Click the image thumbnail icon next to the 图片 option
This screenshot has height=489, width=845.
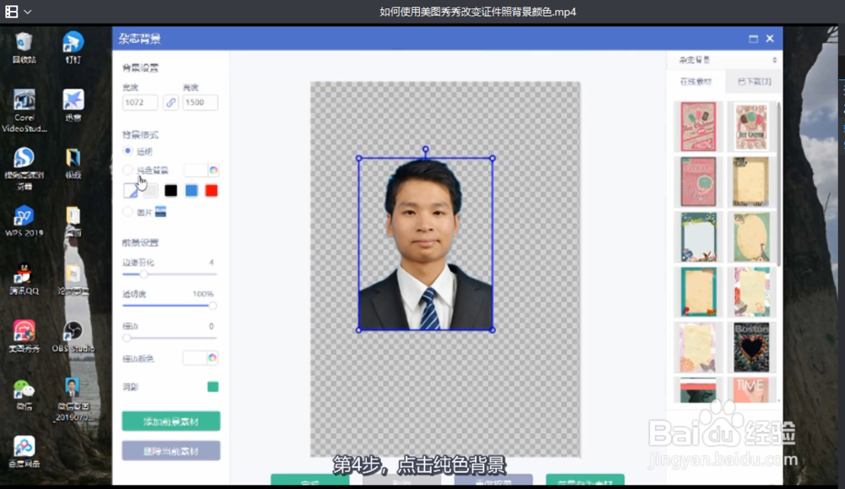pyautogui.click(x=160, y=213)
